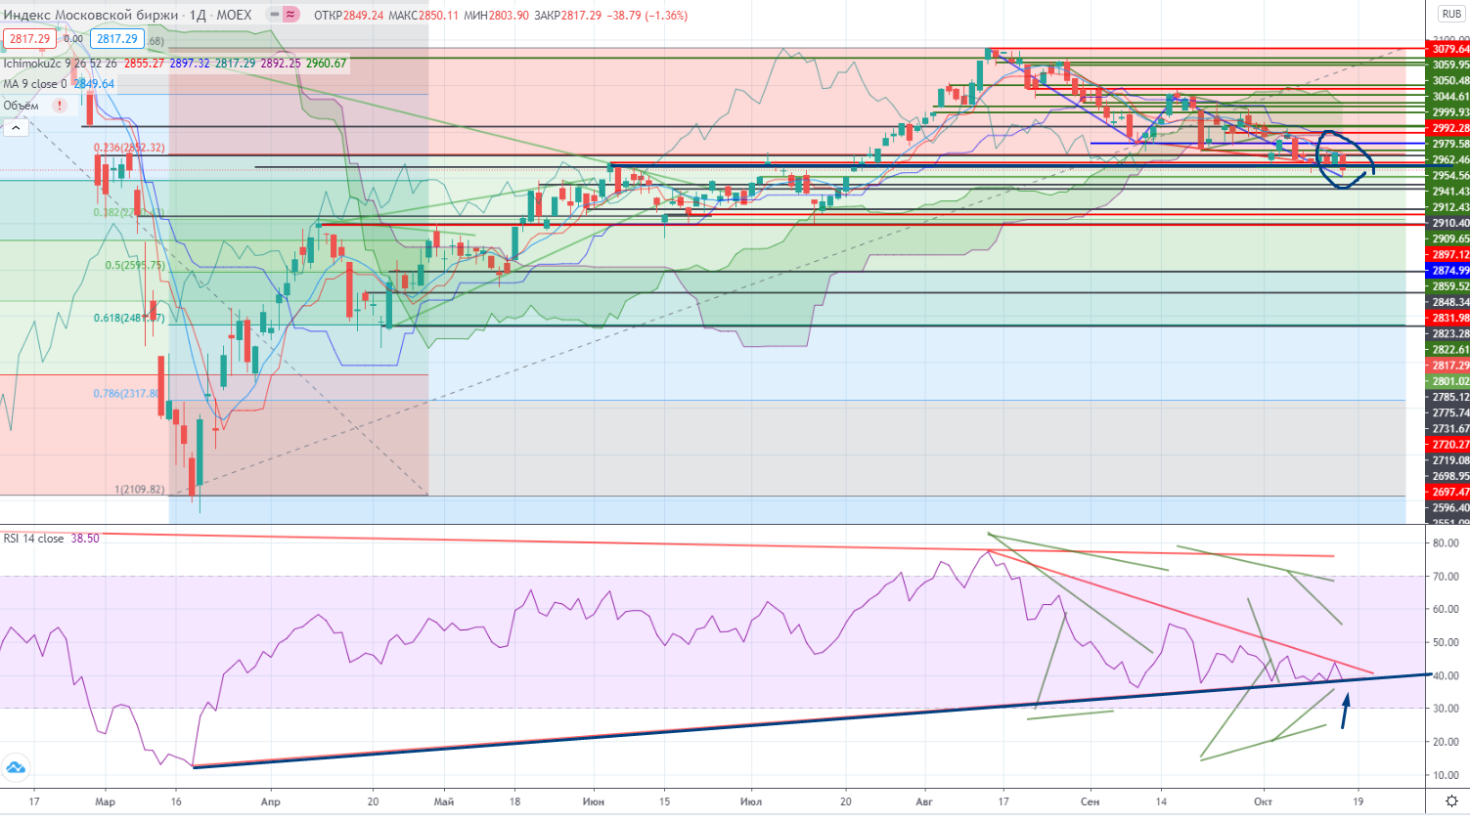Click the Окт label on the time axis
This screenshot has height=822, width=1470.
(1264, 802)
